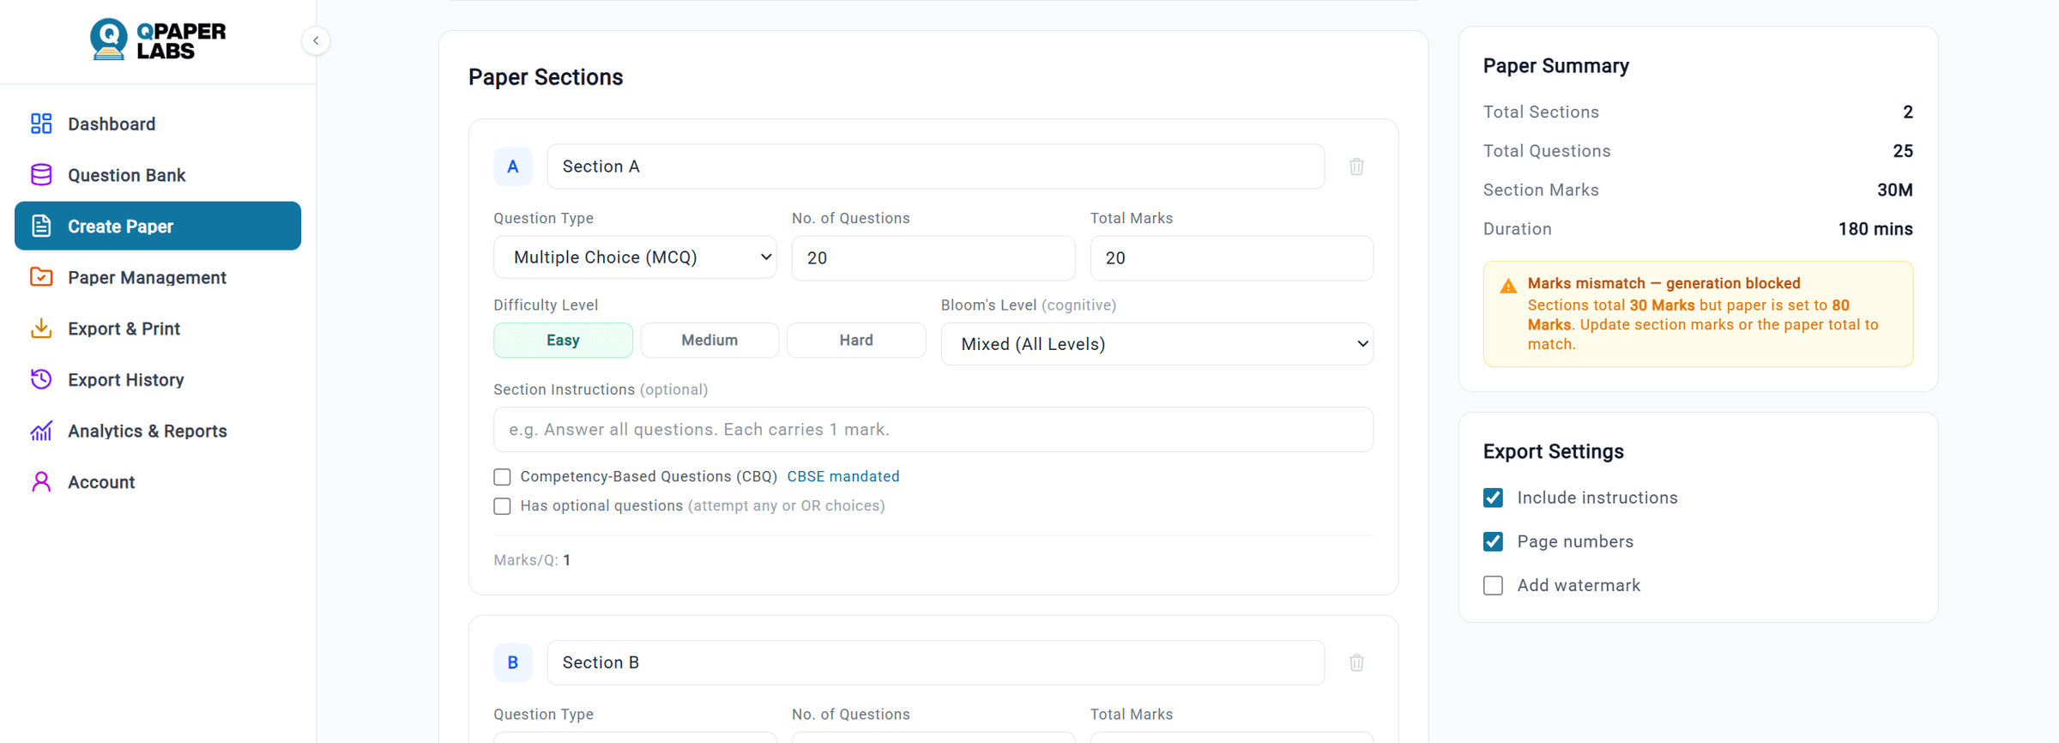Uncheck Include instructions setting
This screenshot has height=743, width=2059.
pyautogui.click(x=1493, y=498)
